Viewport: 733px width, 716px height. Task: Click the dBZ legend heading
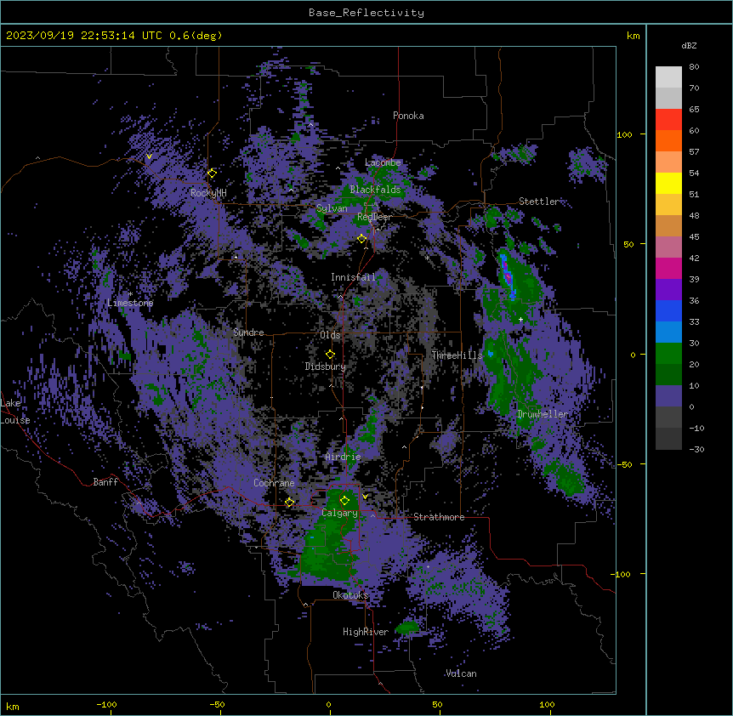(x=689, y=46)
